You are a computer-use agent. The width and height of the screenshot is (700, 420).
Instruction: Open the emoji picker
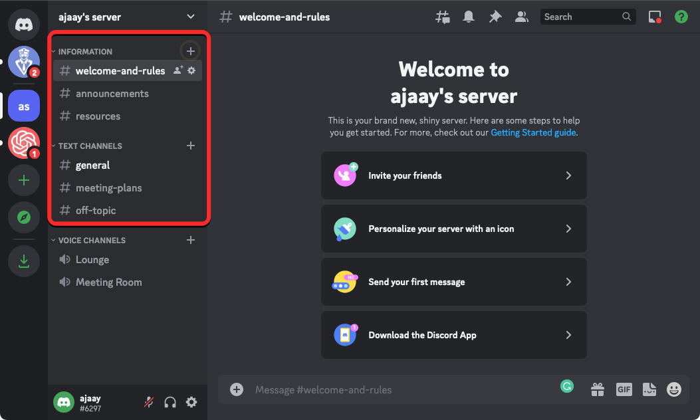674,389
